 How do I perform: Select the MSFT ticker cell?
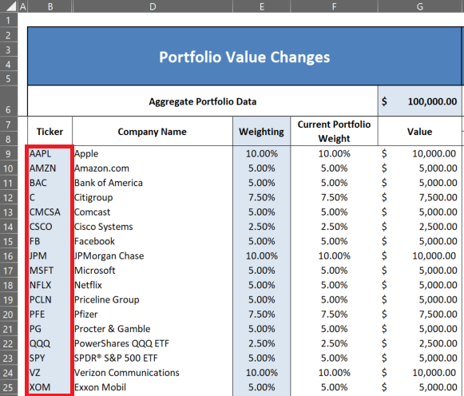coord(50,271)
